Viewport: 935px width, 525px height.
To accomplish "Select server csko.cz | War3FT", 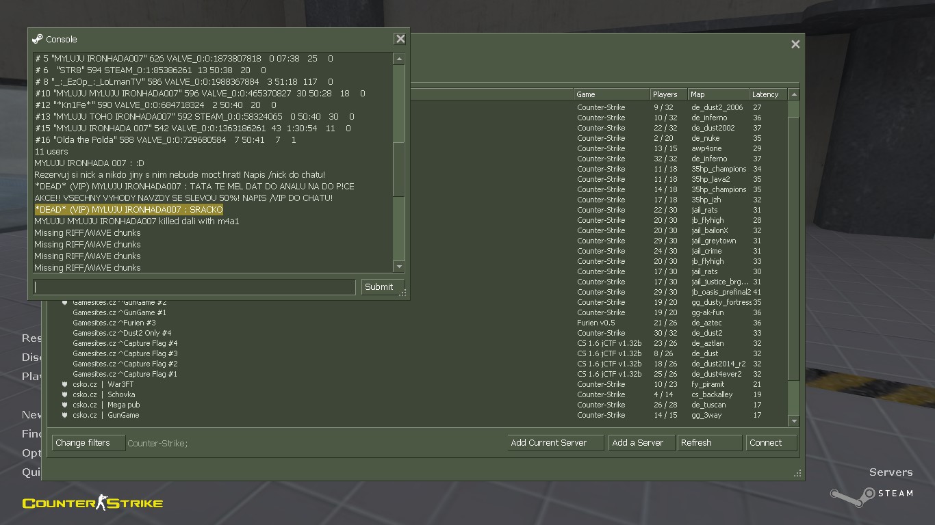I will click(x=103, y=384).
